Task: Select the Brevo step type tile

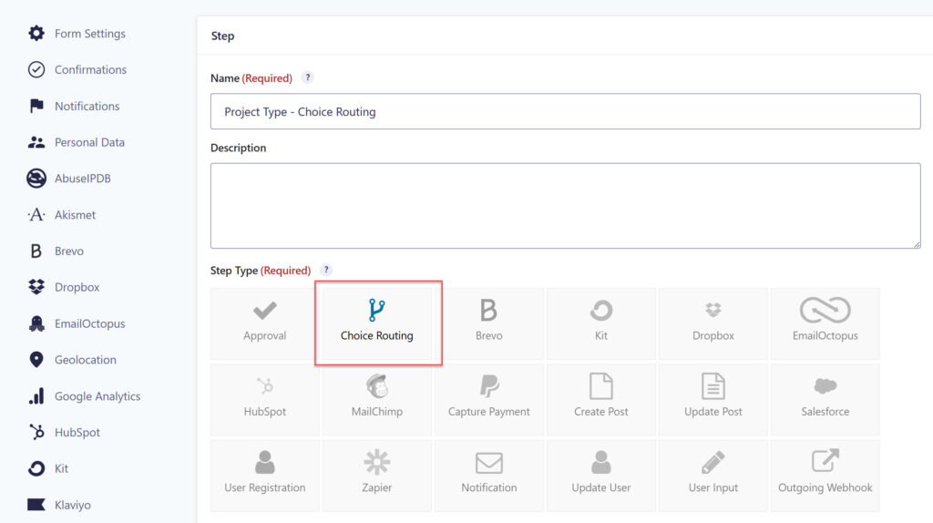Action: coord(489,323)
